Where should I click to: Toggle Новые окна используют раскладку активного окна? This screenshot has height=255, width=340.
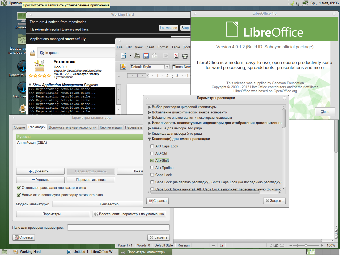click(x=19, y=195)
